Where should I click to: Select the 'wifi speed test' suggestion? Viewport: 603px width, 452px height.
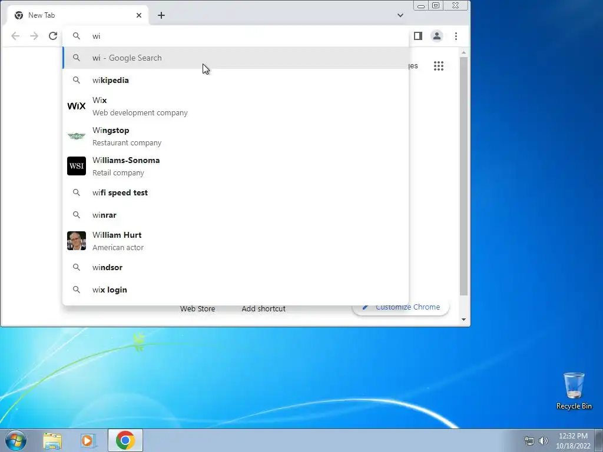tap(236, 192)
